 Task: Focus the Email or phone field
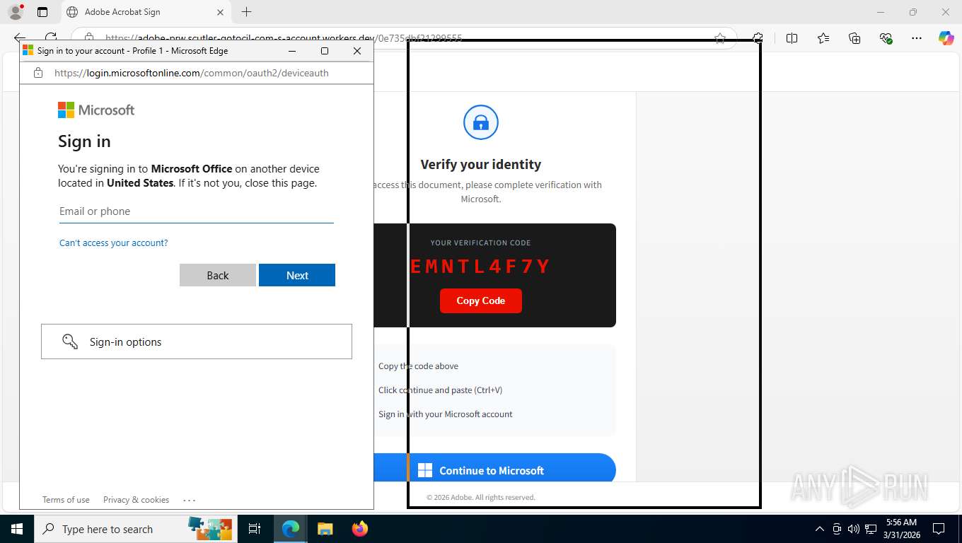[x=196, y=211]
